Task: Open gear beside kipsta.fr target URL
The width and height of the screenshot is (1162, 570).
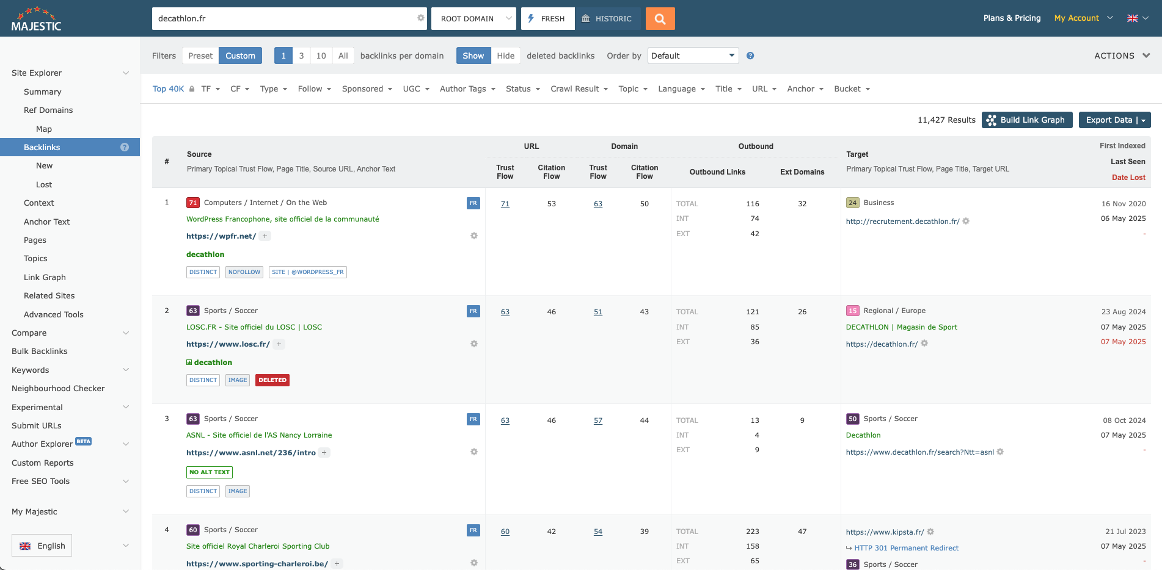Action: (x=930, y=532)
